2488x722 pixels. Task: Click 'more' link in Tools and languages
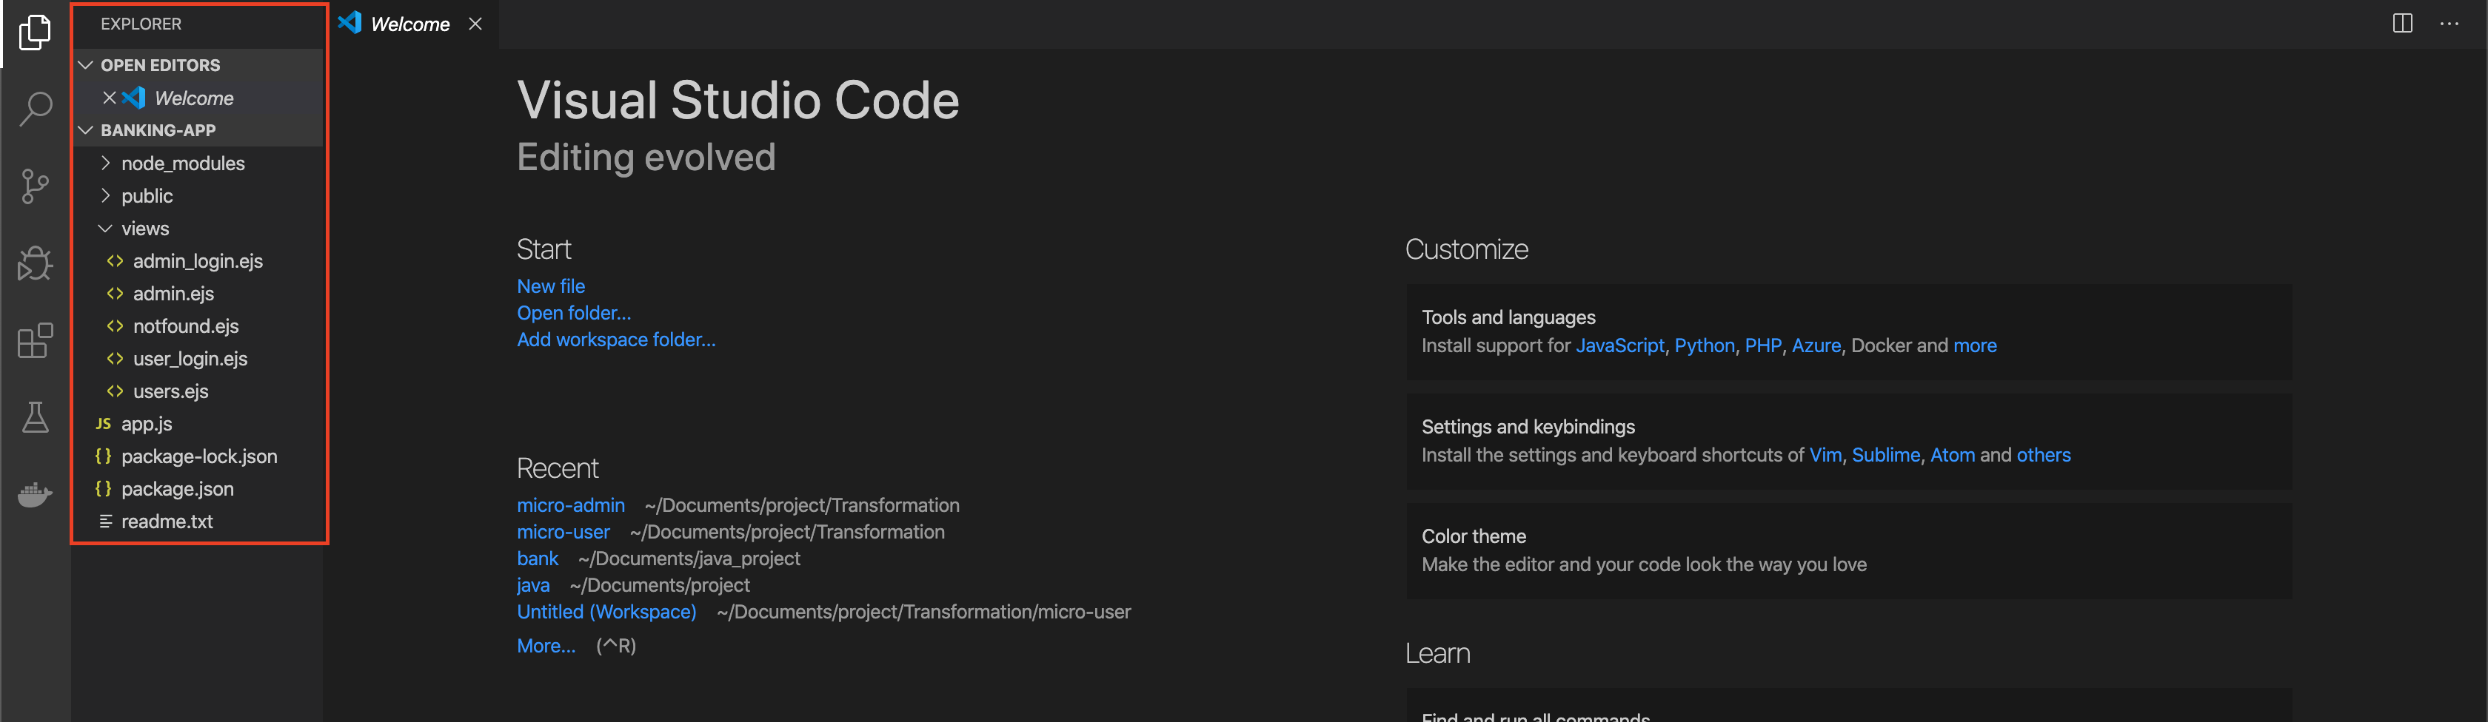click(1974, 345)
